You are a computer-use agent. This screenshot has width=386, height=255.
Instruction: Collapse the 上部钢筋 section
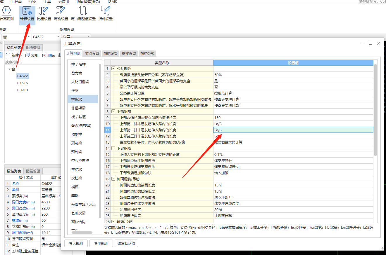click(113, 111)
